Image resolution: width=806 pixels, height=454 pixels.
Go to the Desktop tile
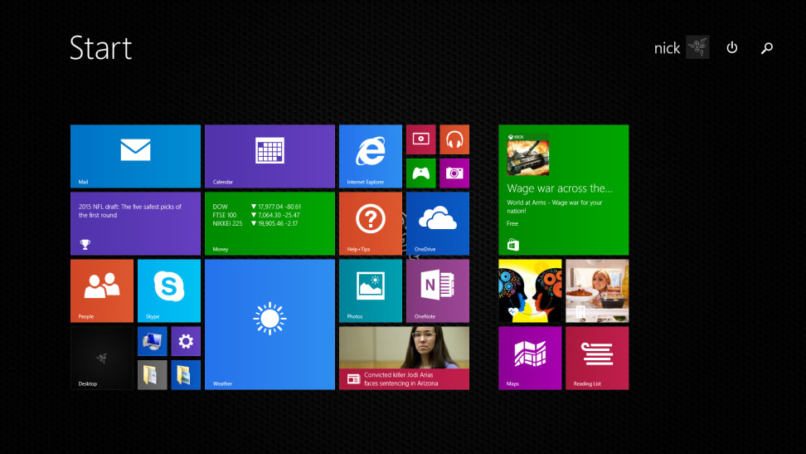pyautogui.click(x=102, y=359)
